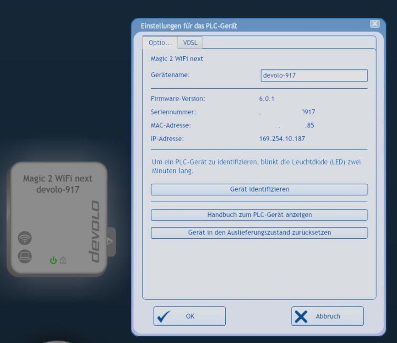
Task: Switch to the Optio... tab
Action: pyautogui.click(x=160, y=43)
